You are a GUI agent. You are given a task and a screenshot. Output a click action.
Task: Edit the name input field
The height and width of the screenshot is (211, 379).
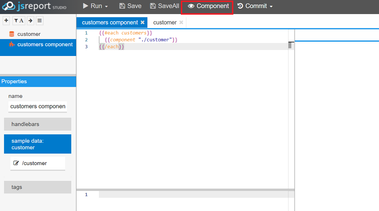click(38, 107)
